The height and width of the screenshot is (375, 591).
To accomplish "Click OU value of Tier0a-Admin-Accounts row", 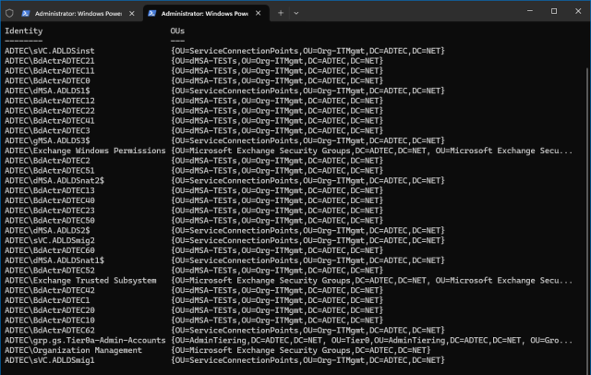I will pos(371,340).
